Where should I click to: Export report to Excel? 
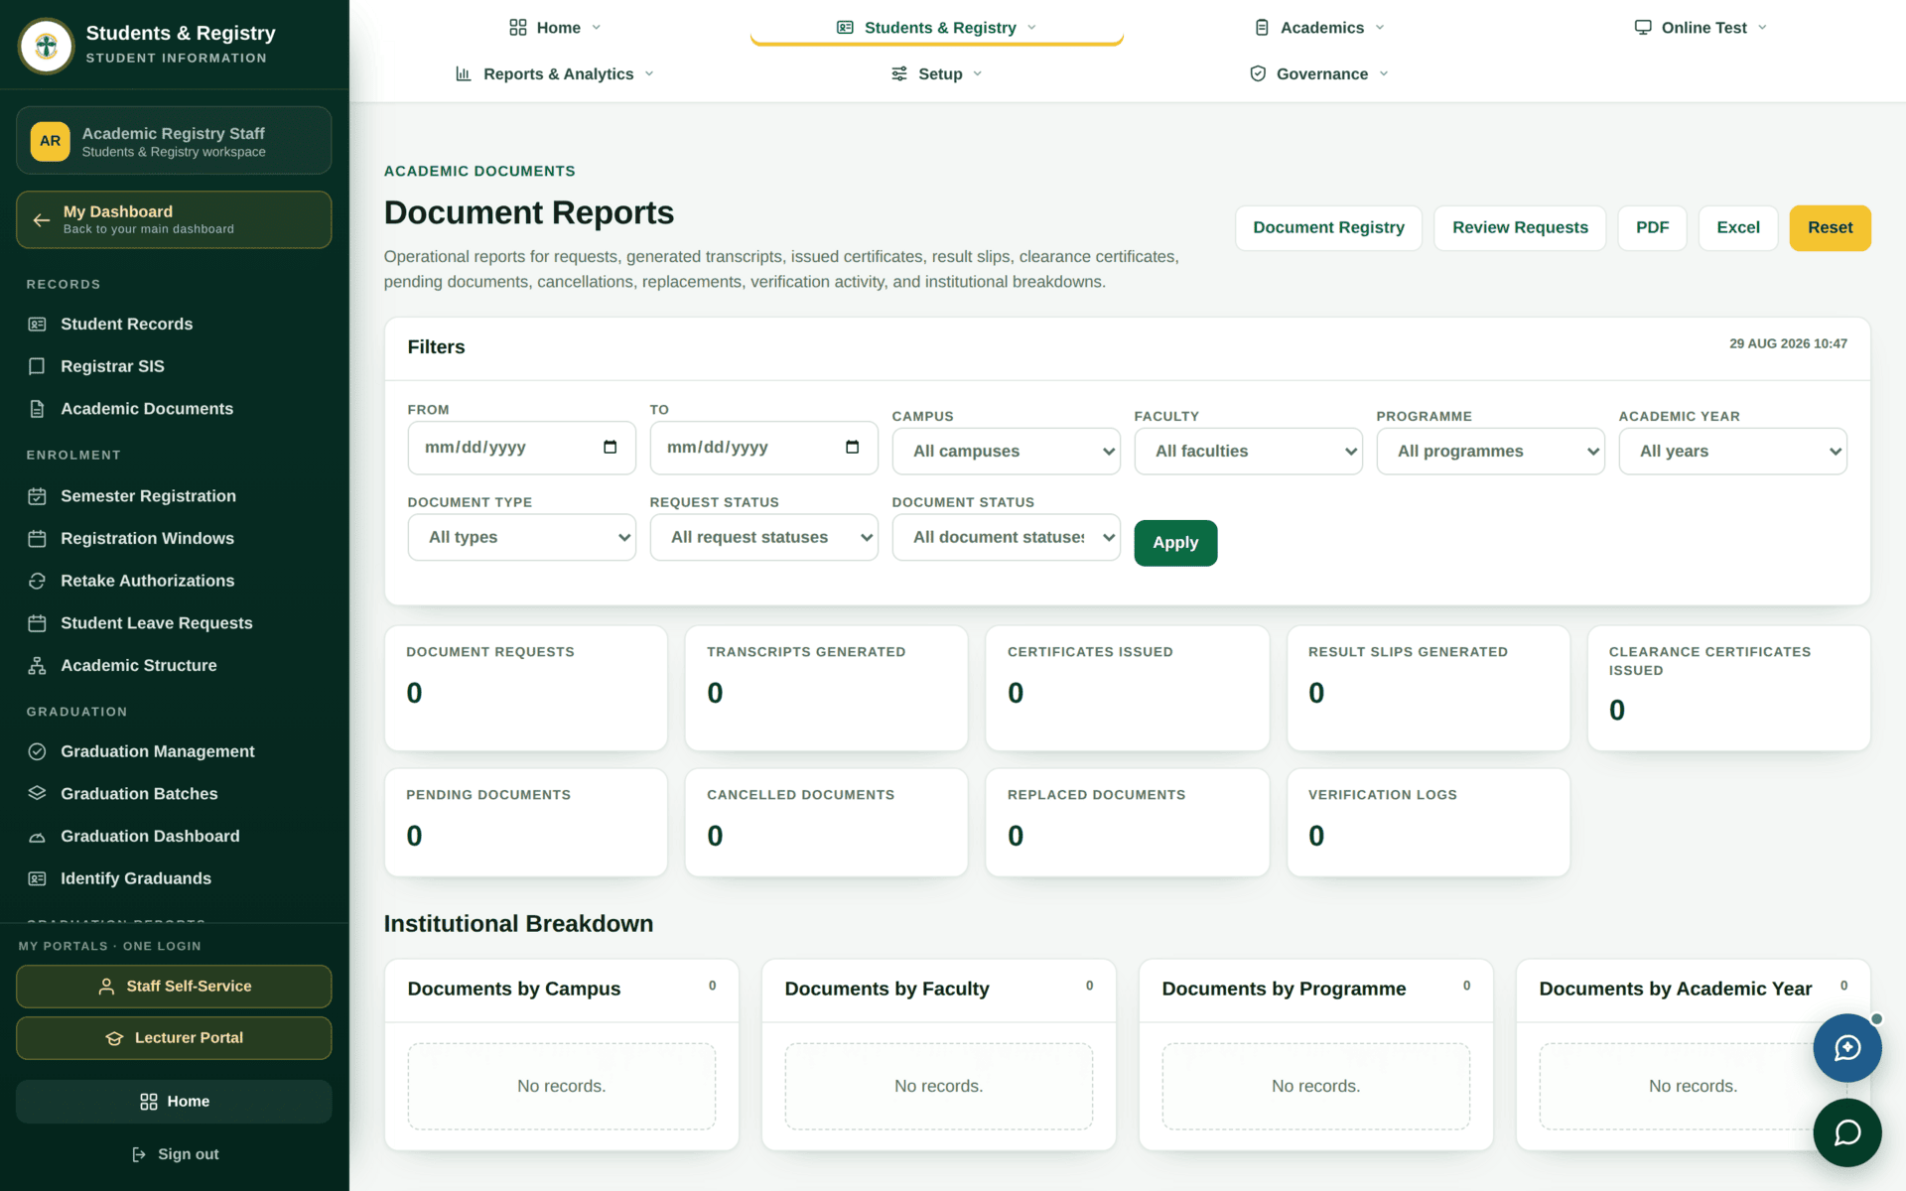click(x=1737, y=228)
